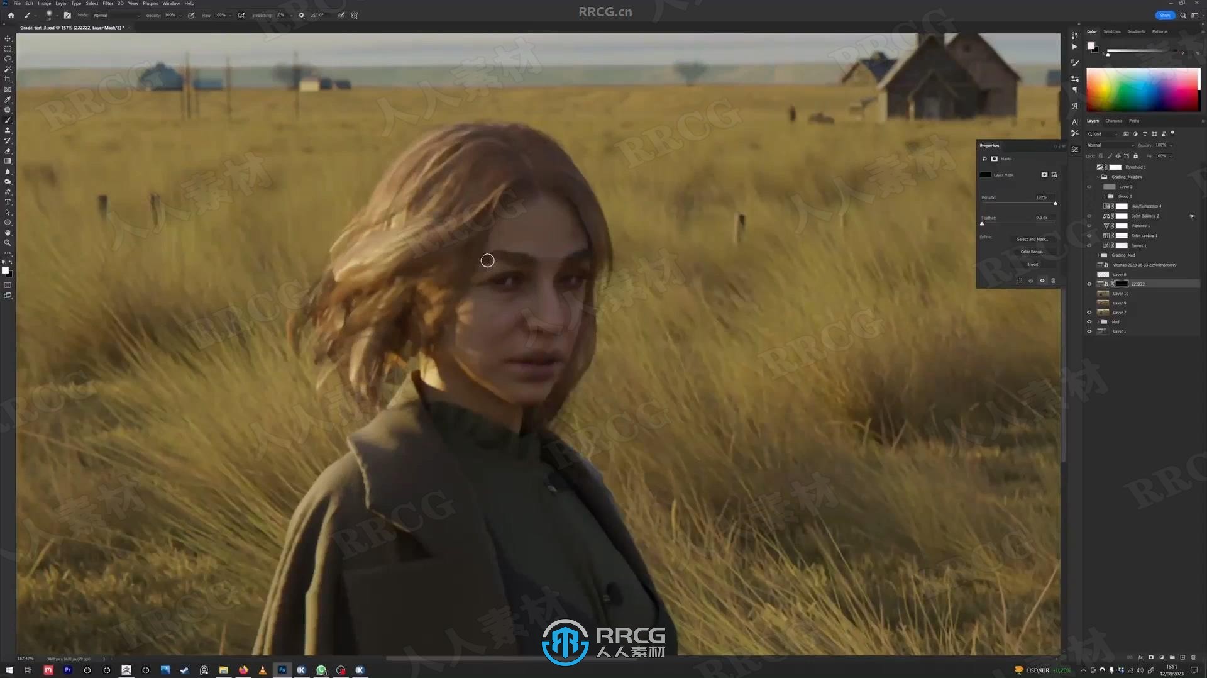Viewport: 1207px width, 678px height.
Task: Toggle symmetry paint butterfly icon
Action: 355,15
